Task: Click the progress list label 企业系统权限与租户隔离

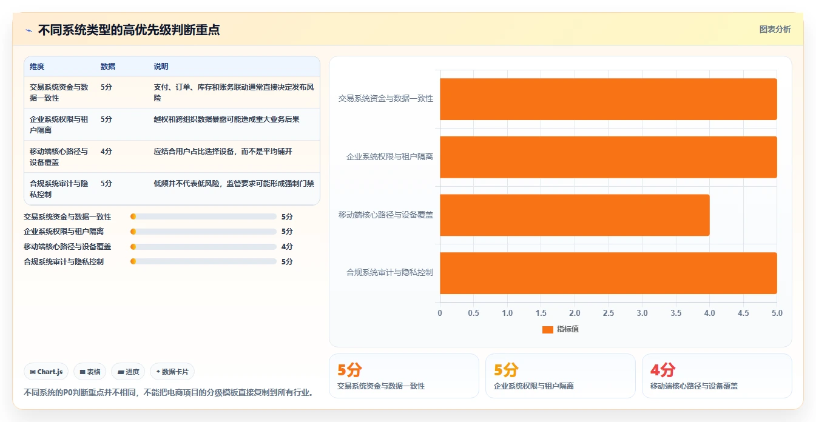Action: coord(64,232)
